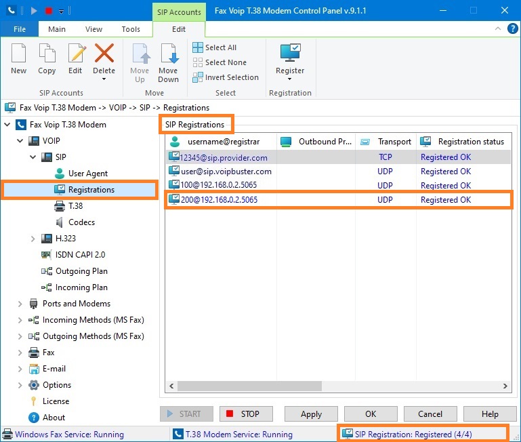Click the play icon in the quick access toolbar
The height and width of the screenshot is (442, 521).
(x=34, y=11)
